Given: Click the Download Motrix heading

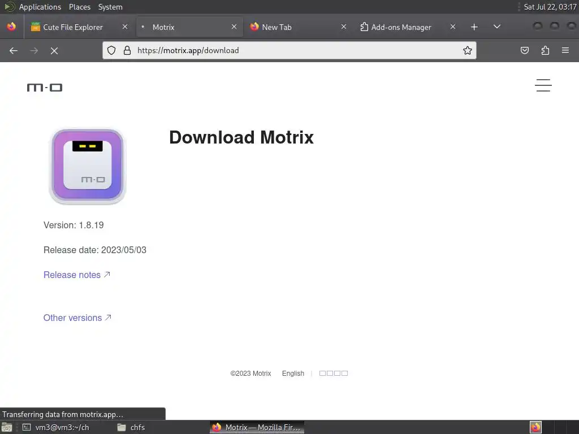Looking at the screenshot, I should tap(241, 138).
